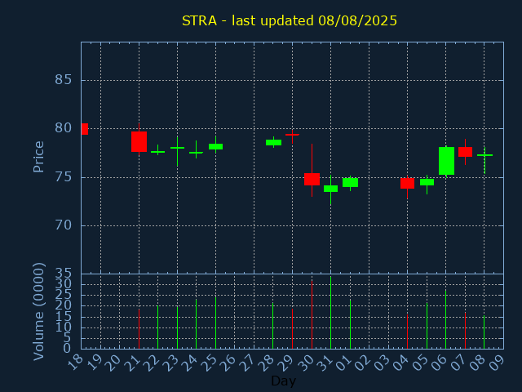Click the green candlestick on day 25
Viewport: 522px width, 392px height.
coord(215,146)
